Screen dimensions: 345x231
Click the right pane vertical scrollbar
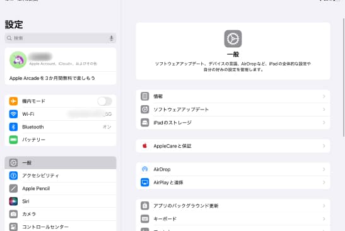pos(344,77)
